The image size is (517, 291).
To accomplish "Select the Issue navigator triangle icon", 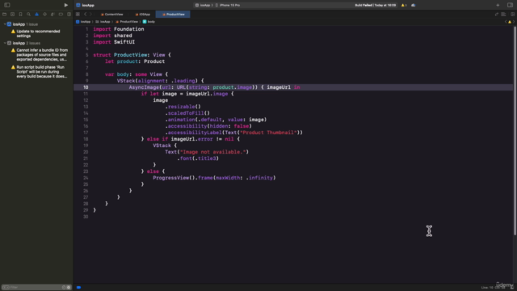I will tap(36, 15).
